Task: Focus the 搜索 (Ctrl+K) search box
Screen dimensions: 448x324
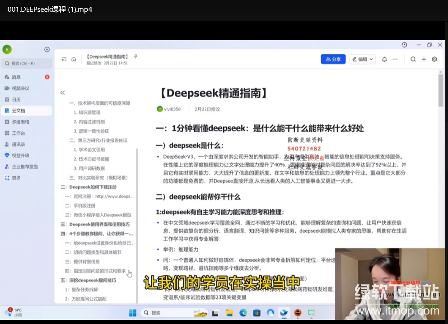Action: (x=27, y=63)
